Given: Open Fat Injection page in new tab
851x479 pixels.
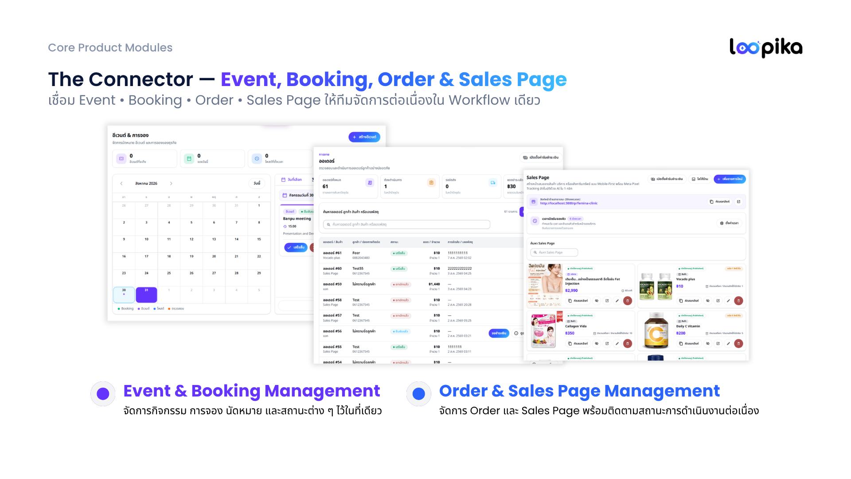Looking at the screenshot, I should tap(607, 301).
